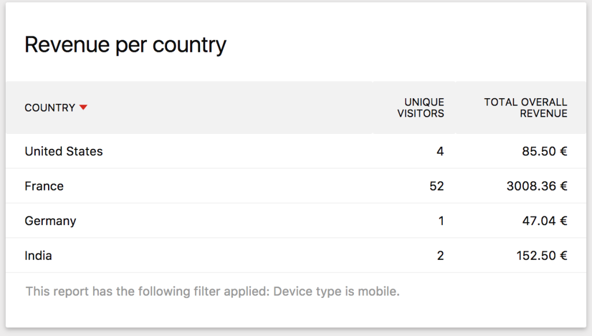Sort by the Unique Visitors column header

[x=420, y=108]
